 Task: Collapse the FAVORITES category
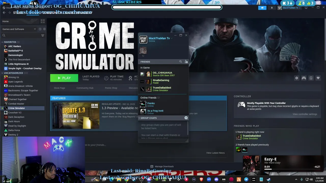coord(2,42)
